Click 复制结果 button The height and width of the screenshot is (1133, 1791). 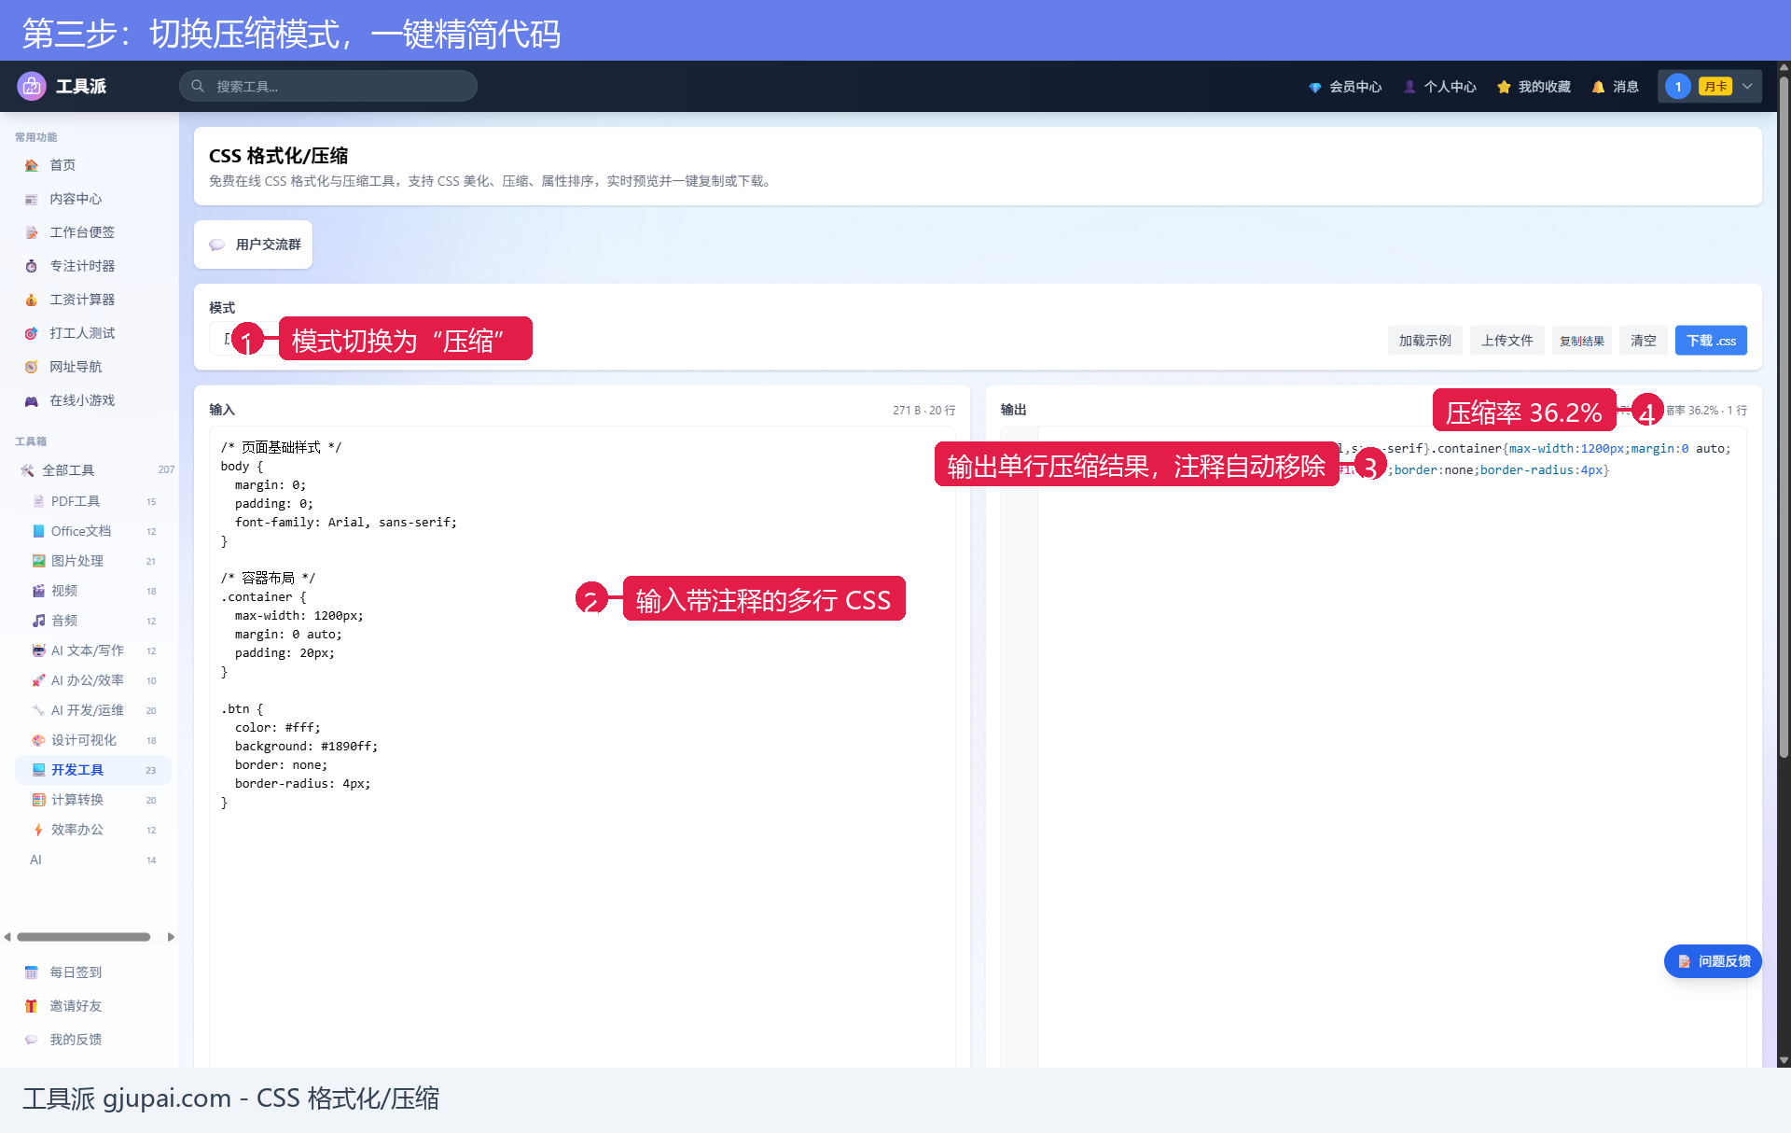[x=1581, y=341]
